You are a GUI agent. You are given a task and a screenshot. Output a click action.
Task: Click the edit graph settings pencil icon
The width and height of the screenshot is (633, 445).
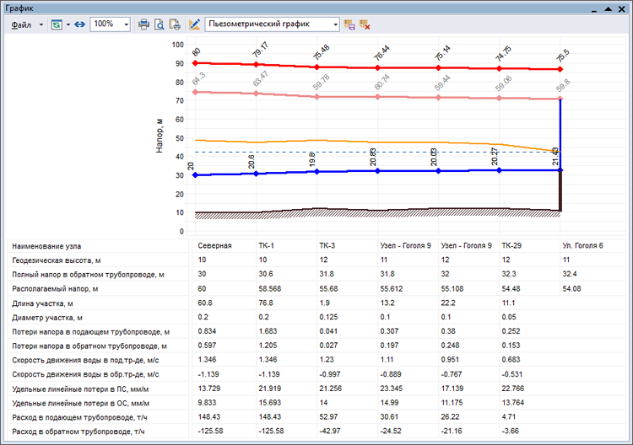[x=195, y=24]
